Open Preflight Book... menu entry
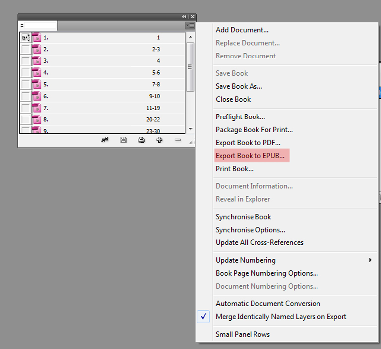The height and width of the screenshot is (349, 381). (241, 117)
